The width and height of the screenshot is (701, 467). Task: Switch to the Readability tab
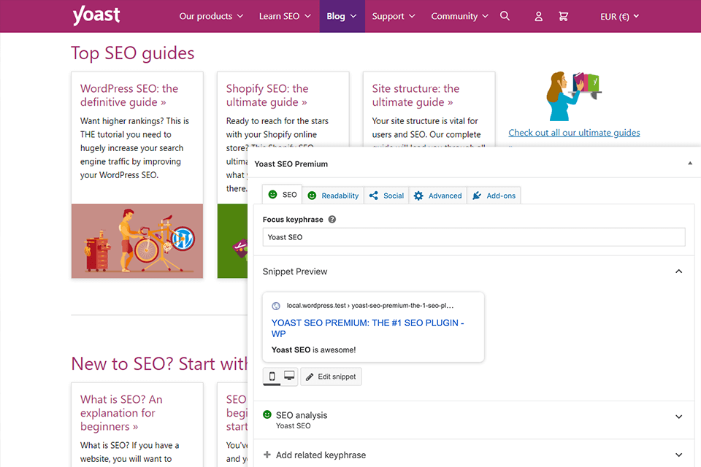pyautogui.click(x=333, y=196)
